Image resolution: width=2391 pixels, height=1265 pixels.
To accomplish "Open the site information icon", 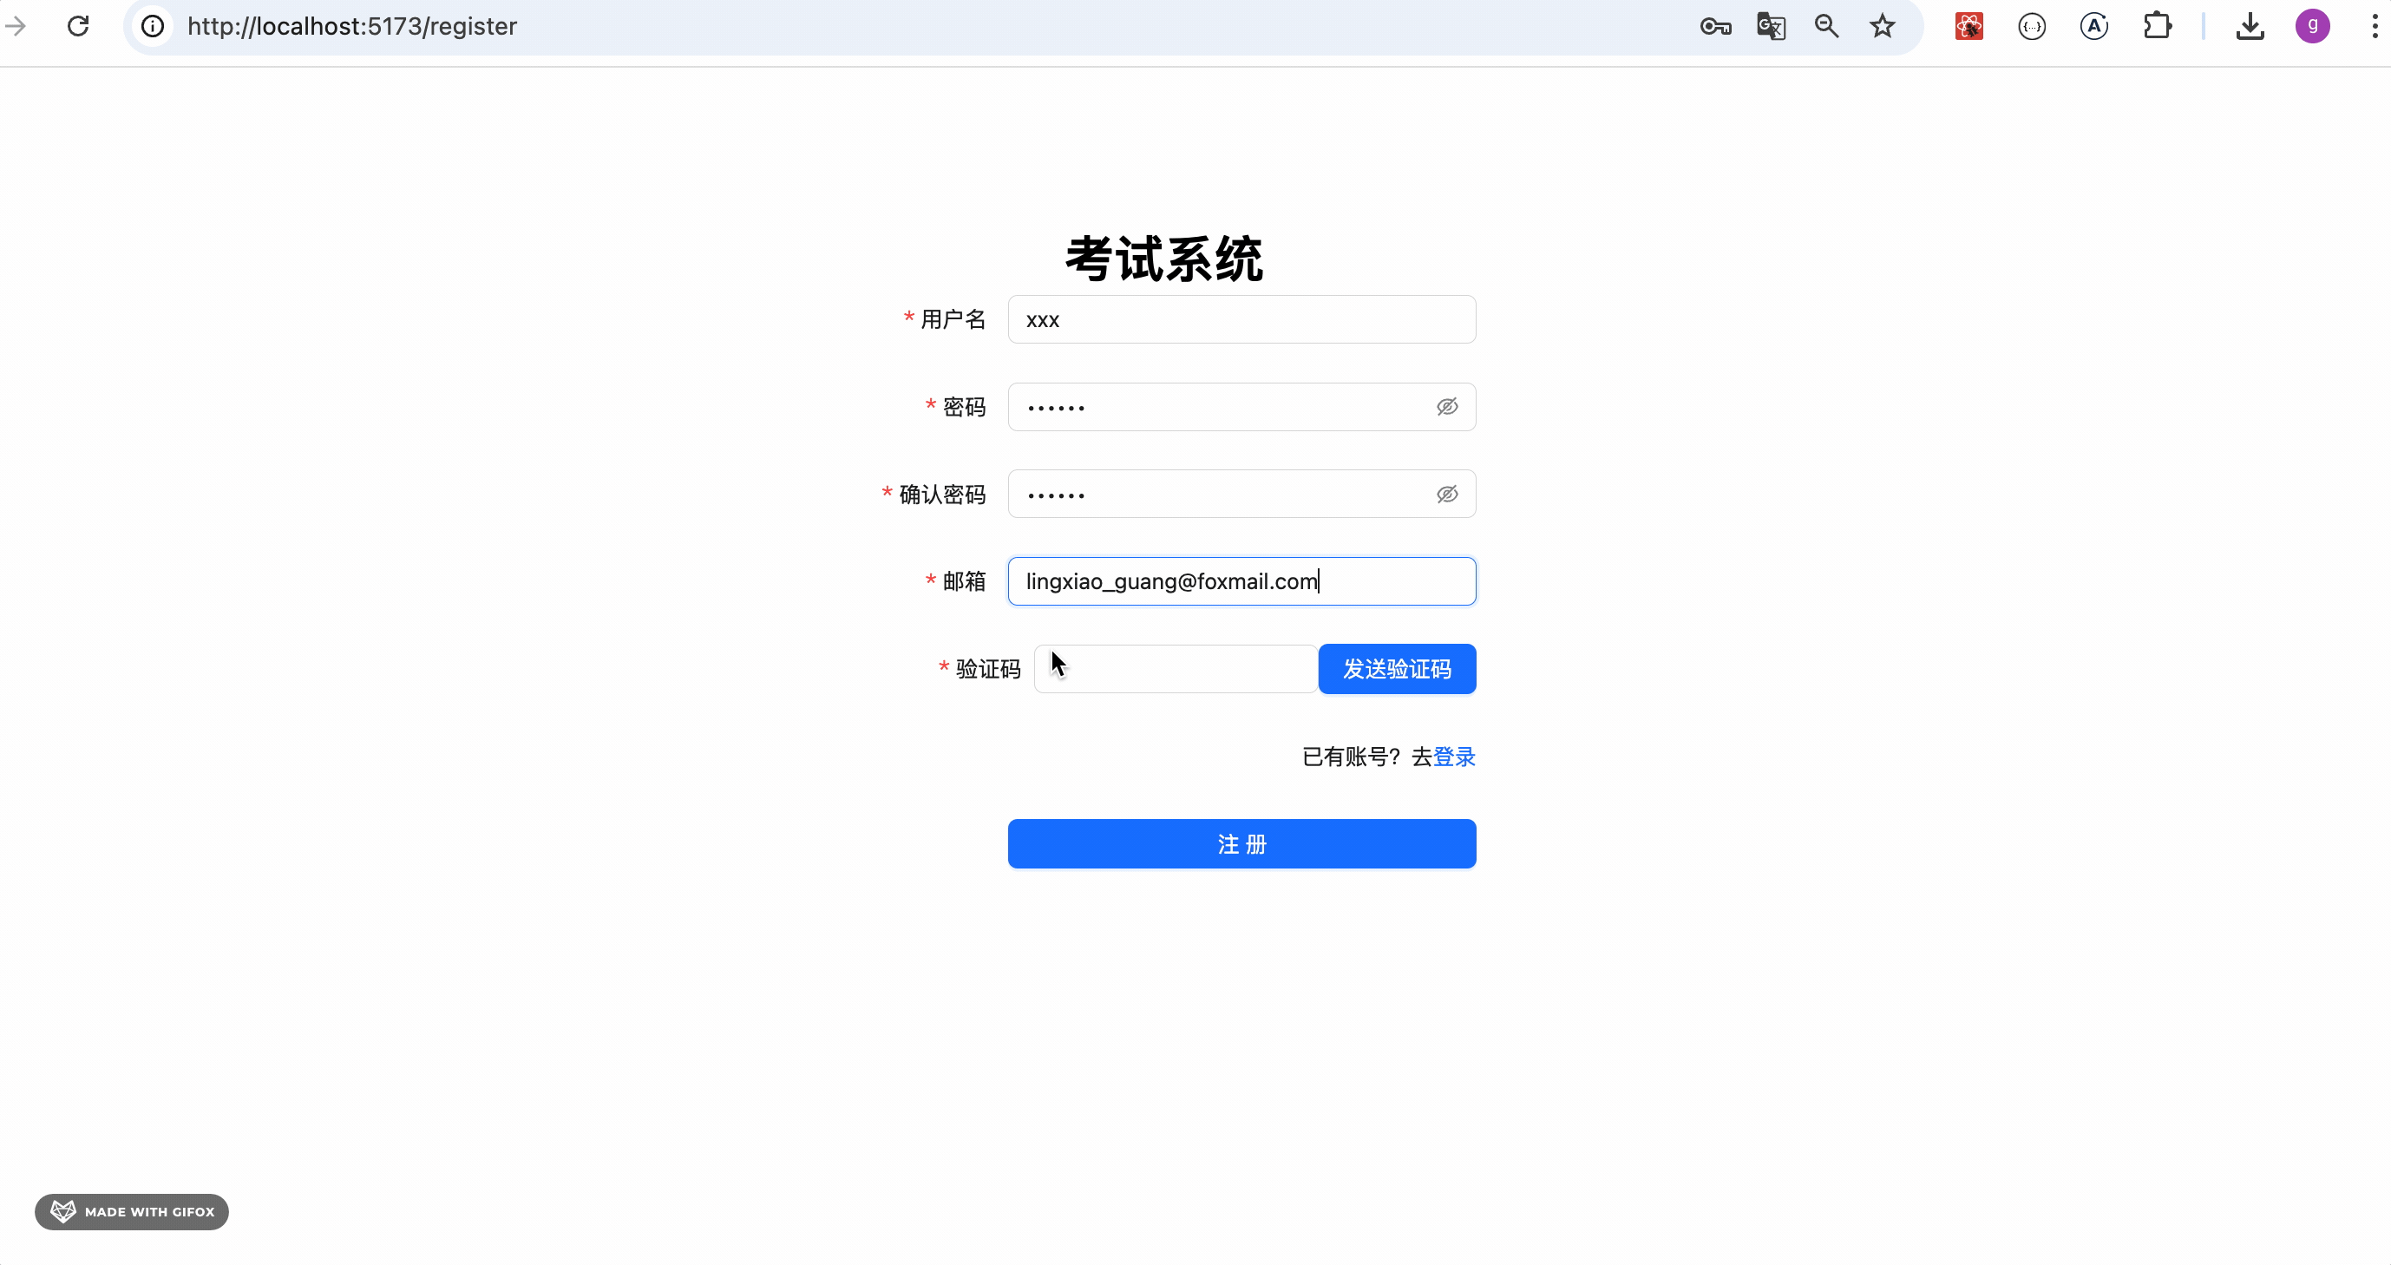I will tap(154, 26).
